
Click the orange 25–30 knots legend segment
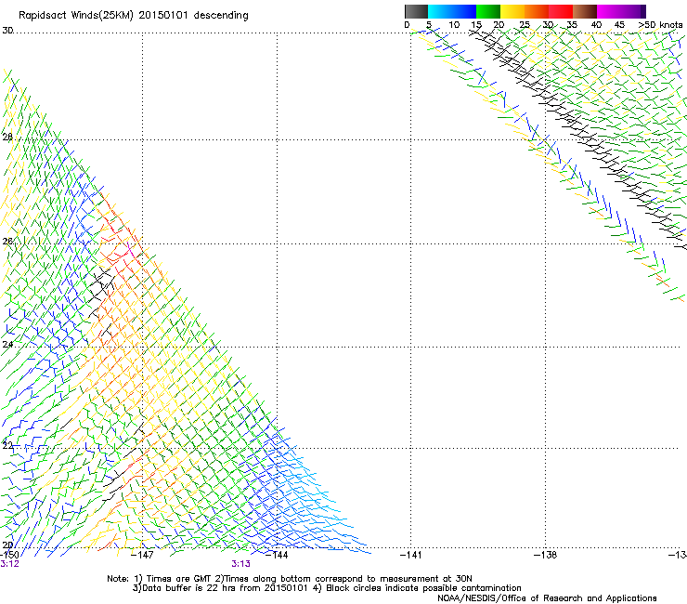[537, 11]
